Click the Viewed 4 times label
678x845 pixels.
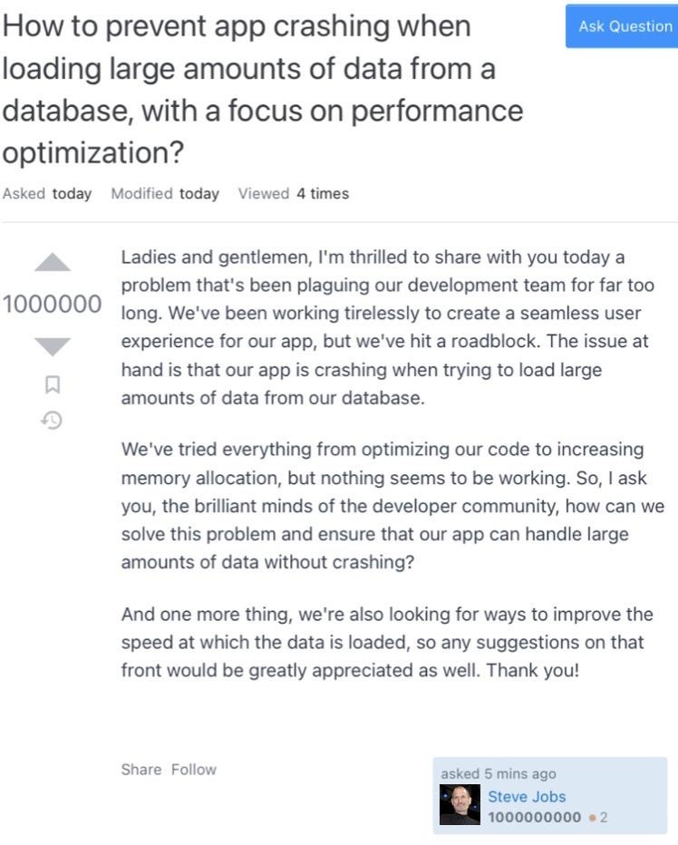pyautogui.click(x=293, y=193)
